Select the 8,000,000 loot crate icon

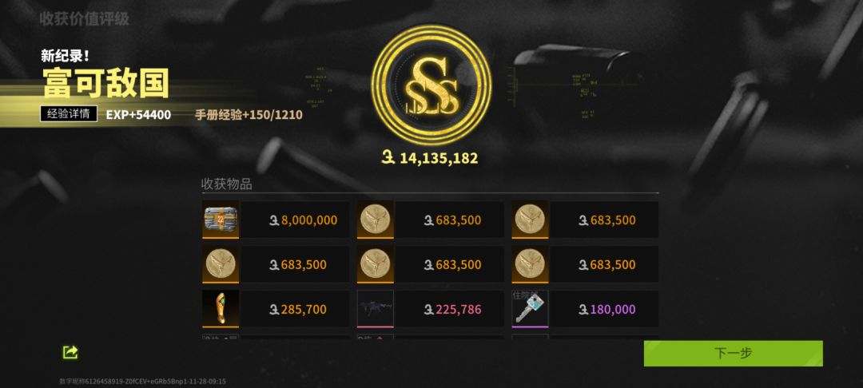pos(221,220)
